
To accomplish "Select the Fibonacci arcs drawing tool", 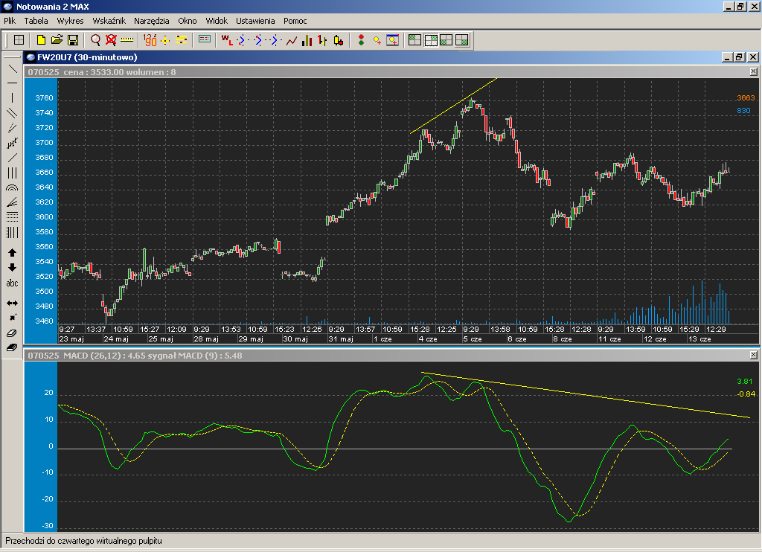I will [x=12, y=188].
